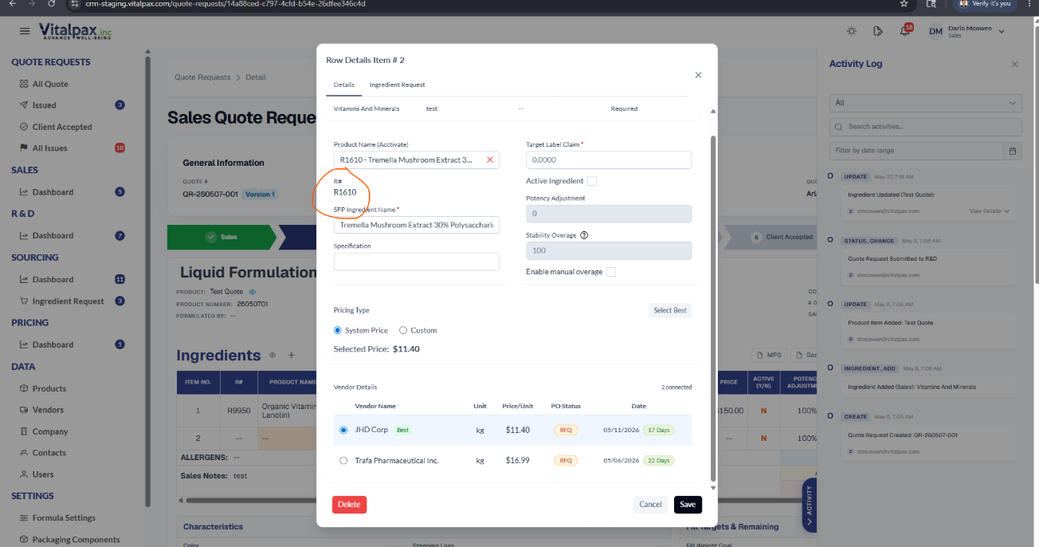Viewport: 1039px width, 547px height.
Task: Clear the Product Name field with red X
Action: (x=490, y=159)
